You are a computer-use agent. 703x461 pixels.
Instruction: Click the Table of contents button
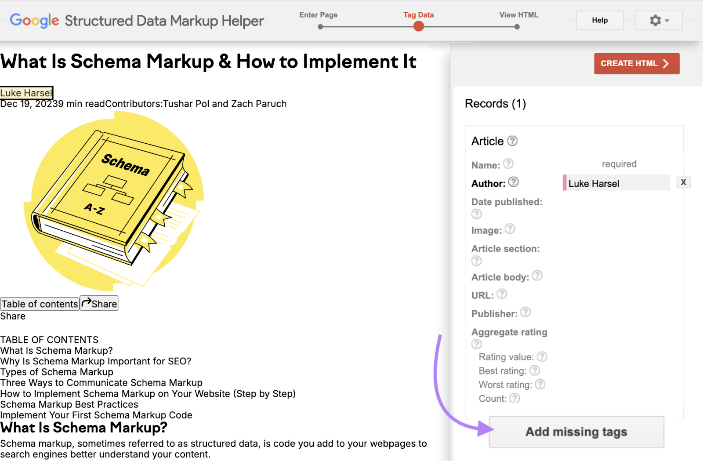tap(40, 304)
